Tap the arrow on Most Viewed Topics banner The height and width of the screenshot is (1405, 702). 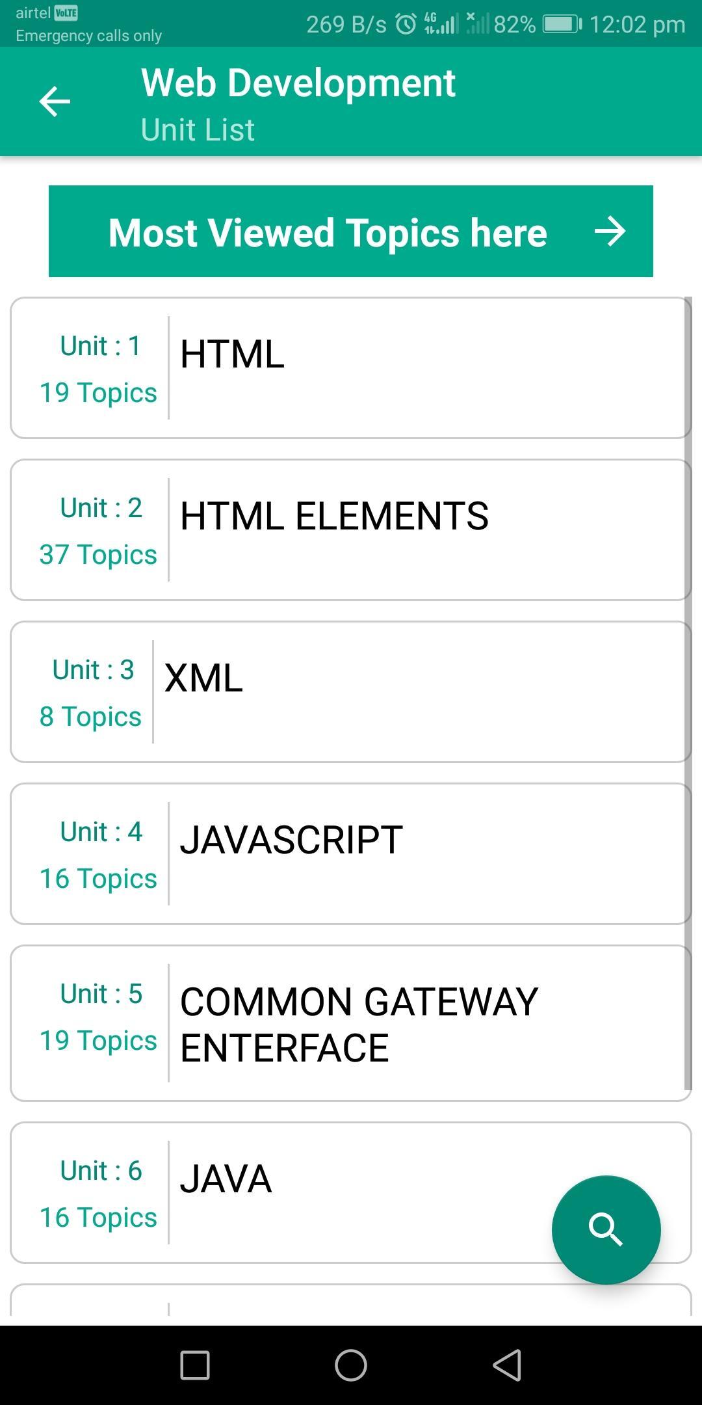(x=610, y=232)
